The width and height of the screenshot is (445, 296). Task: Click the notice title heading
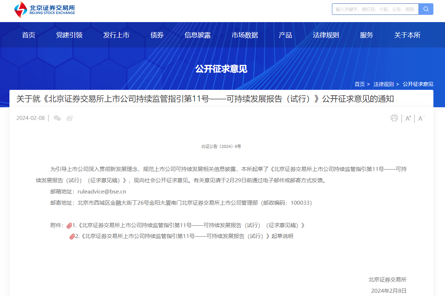click(205, 99)
